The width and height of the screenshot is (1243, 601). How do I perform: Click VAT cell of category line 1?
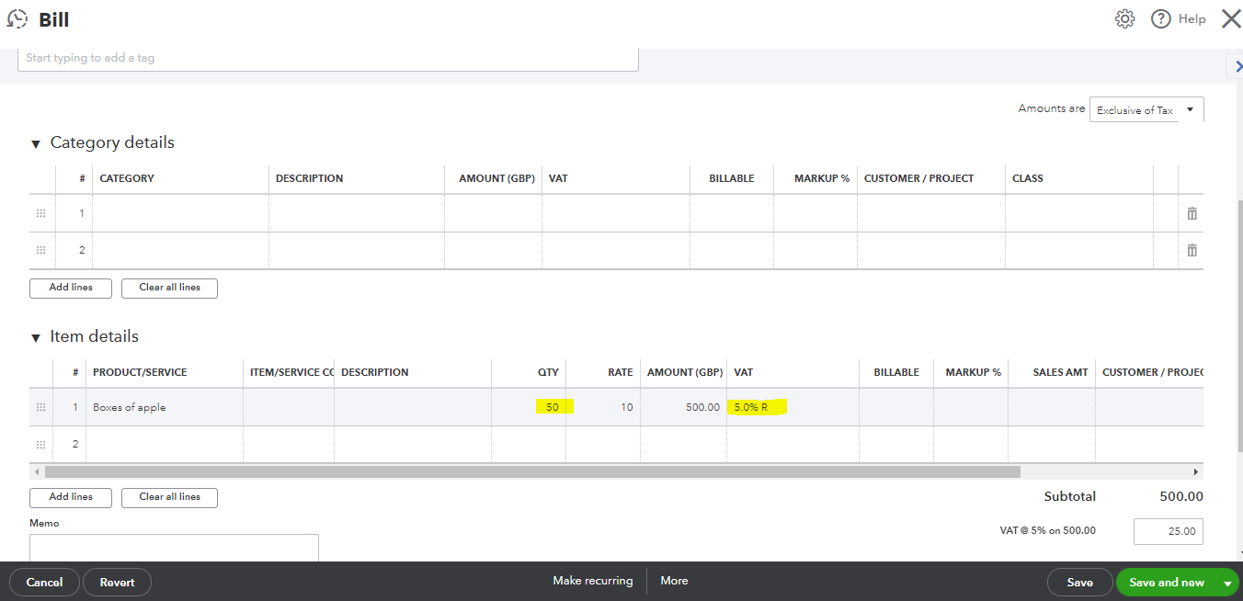click(616, 213)
